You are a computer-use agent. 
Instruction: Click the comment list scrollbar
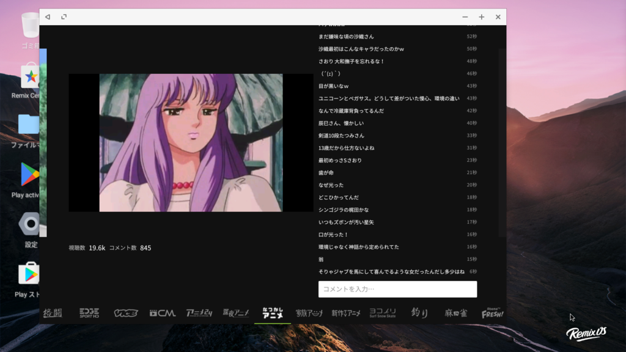pos(502,142)
